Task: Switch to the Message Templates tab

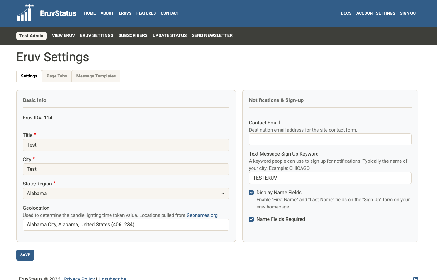Action: click(x=96, y=76)
